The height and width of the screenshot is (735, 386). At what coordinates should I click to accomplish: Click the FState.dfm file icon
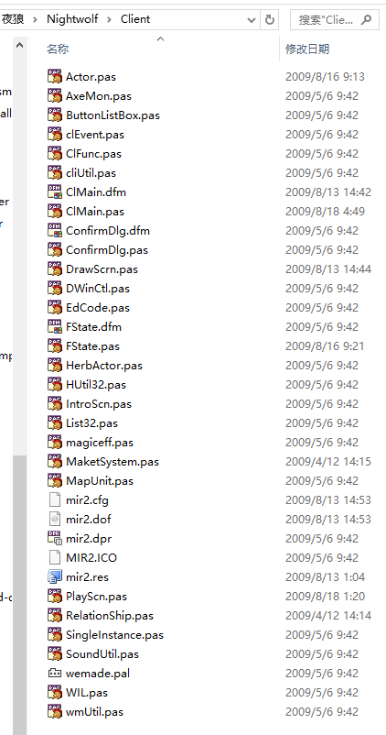pos(55,327)
